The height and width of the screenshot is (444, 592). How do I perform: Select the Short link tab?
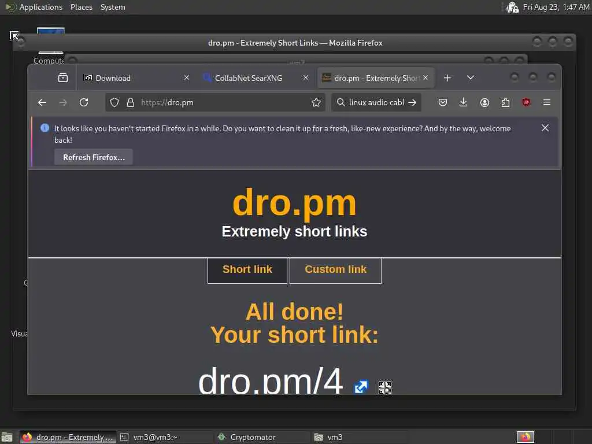pos(247,269)
